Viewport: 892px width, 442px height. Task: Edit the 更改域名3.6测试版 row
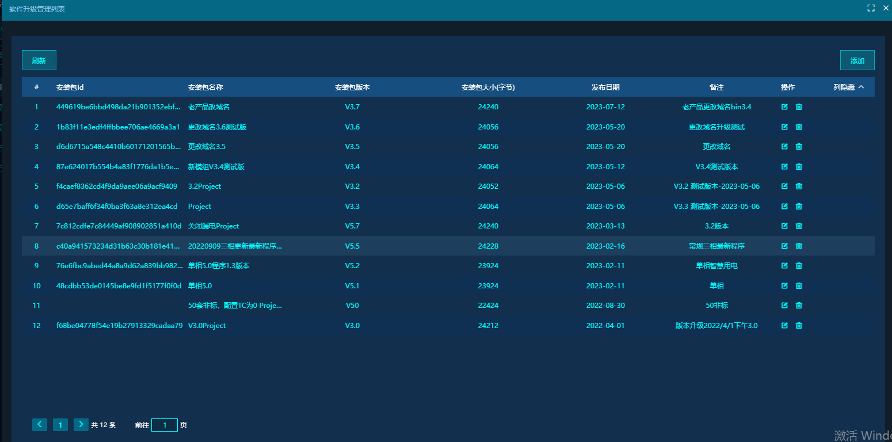point(784,127)
